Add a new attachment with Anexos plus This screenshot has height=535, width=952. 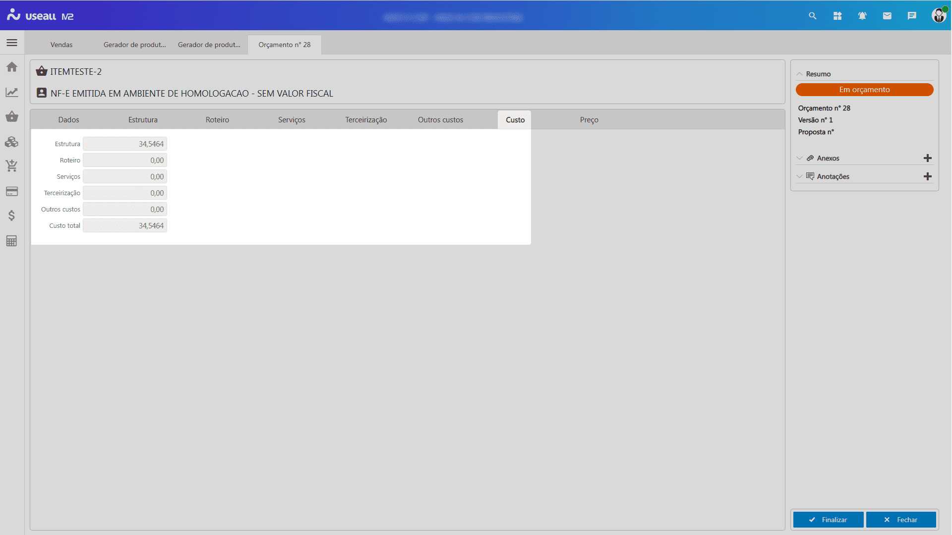[x=927, y=158]
